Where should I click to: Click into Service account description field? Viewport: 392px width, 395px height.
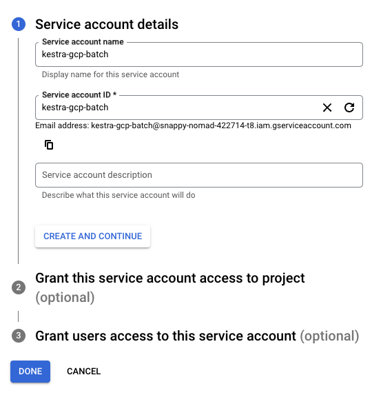click(199, 175)
